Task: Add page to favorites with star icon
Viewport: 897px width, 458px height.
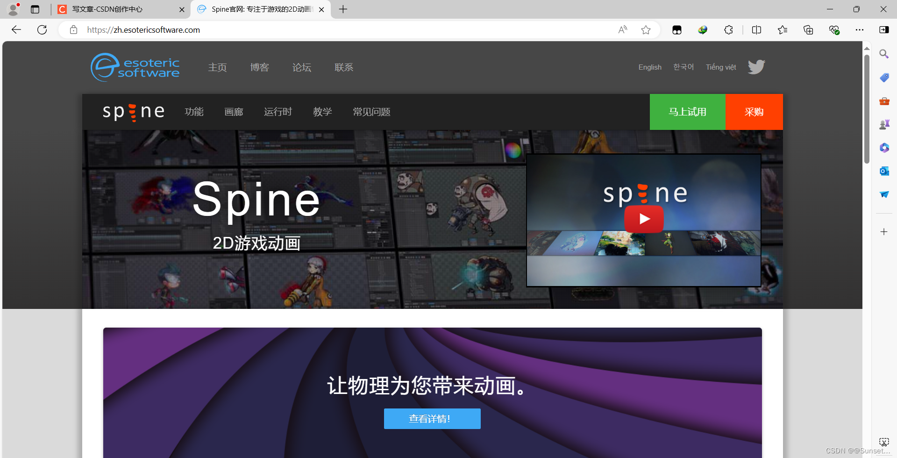Action: (646, 30)
